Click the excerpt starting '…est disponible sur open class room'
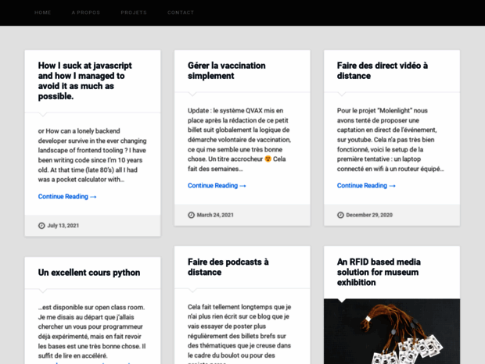The height and width of the screenshot is (364, 485). [x=92, y=331]
